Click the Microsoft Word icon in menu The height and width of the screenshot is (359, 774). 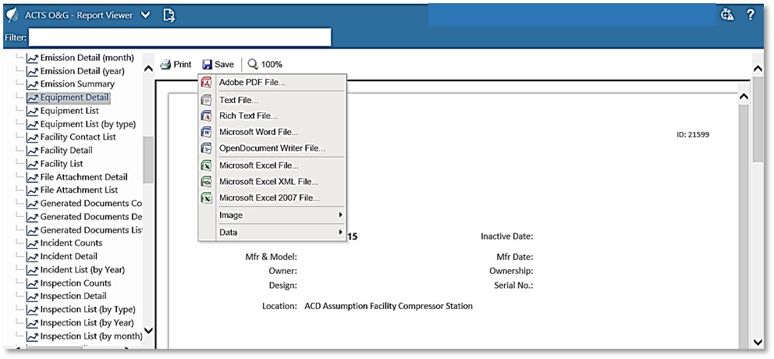pyautogui.click(x=206, y=132)
